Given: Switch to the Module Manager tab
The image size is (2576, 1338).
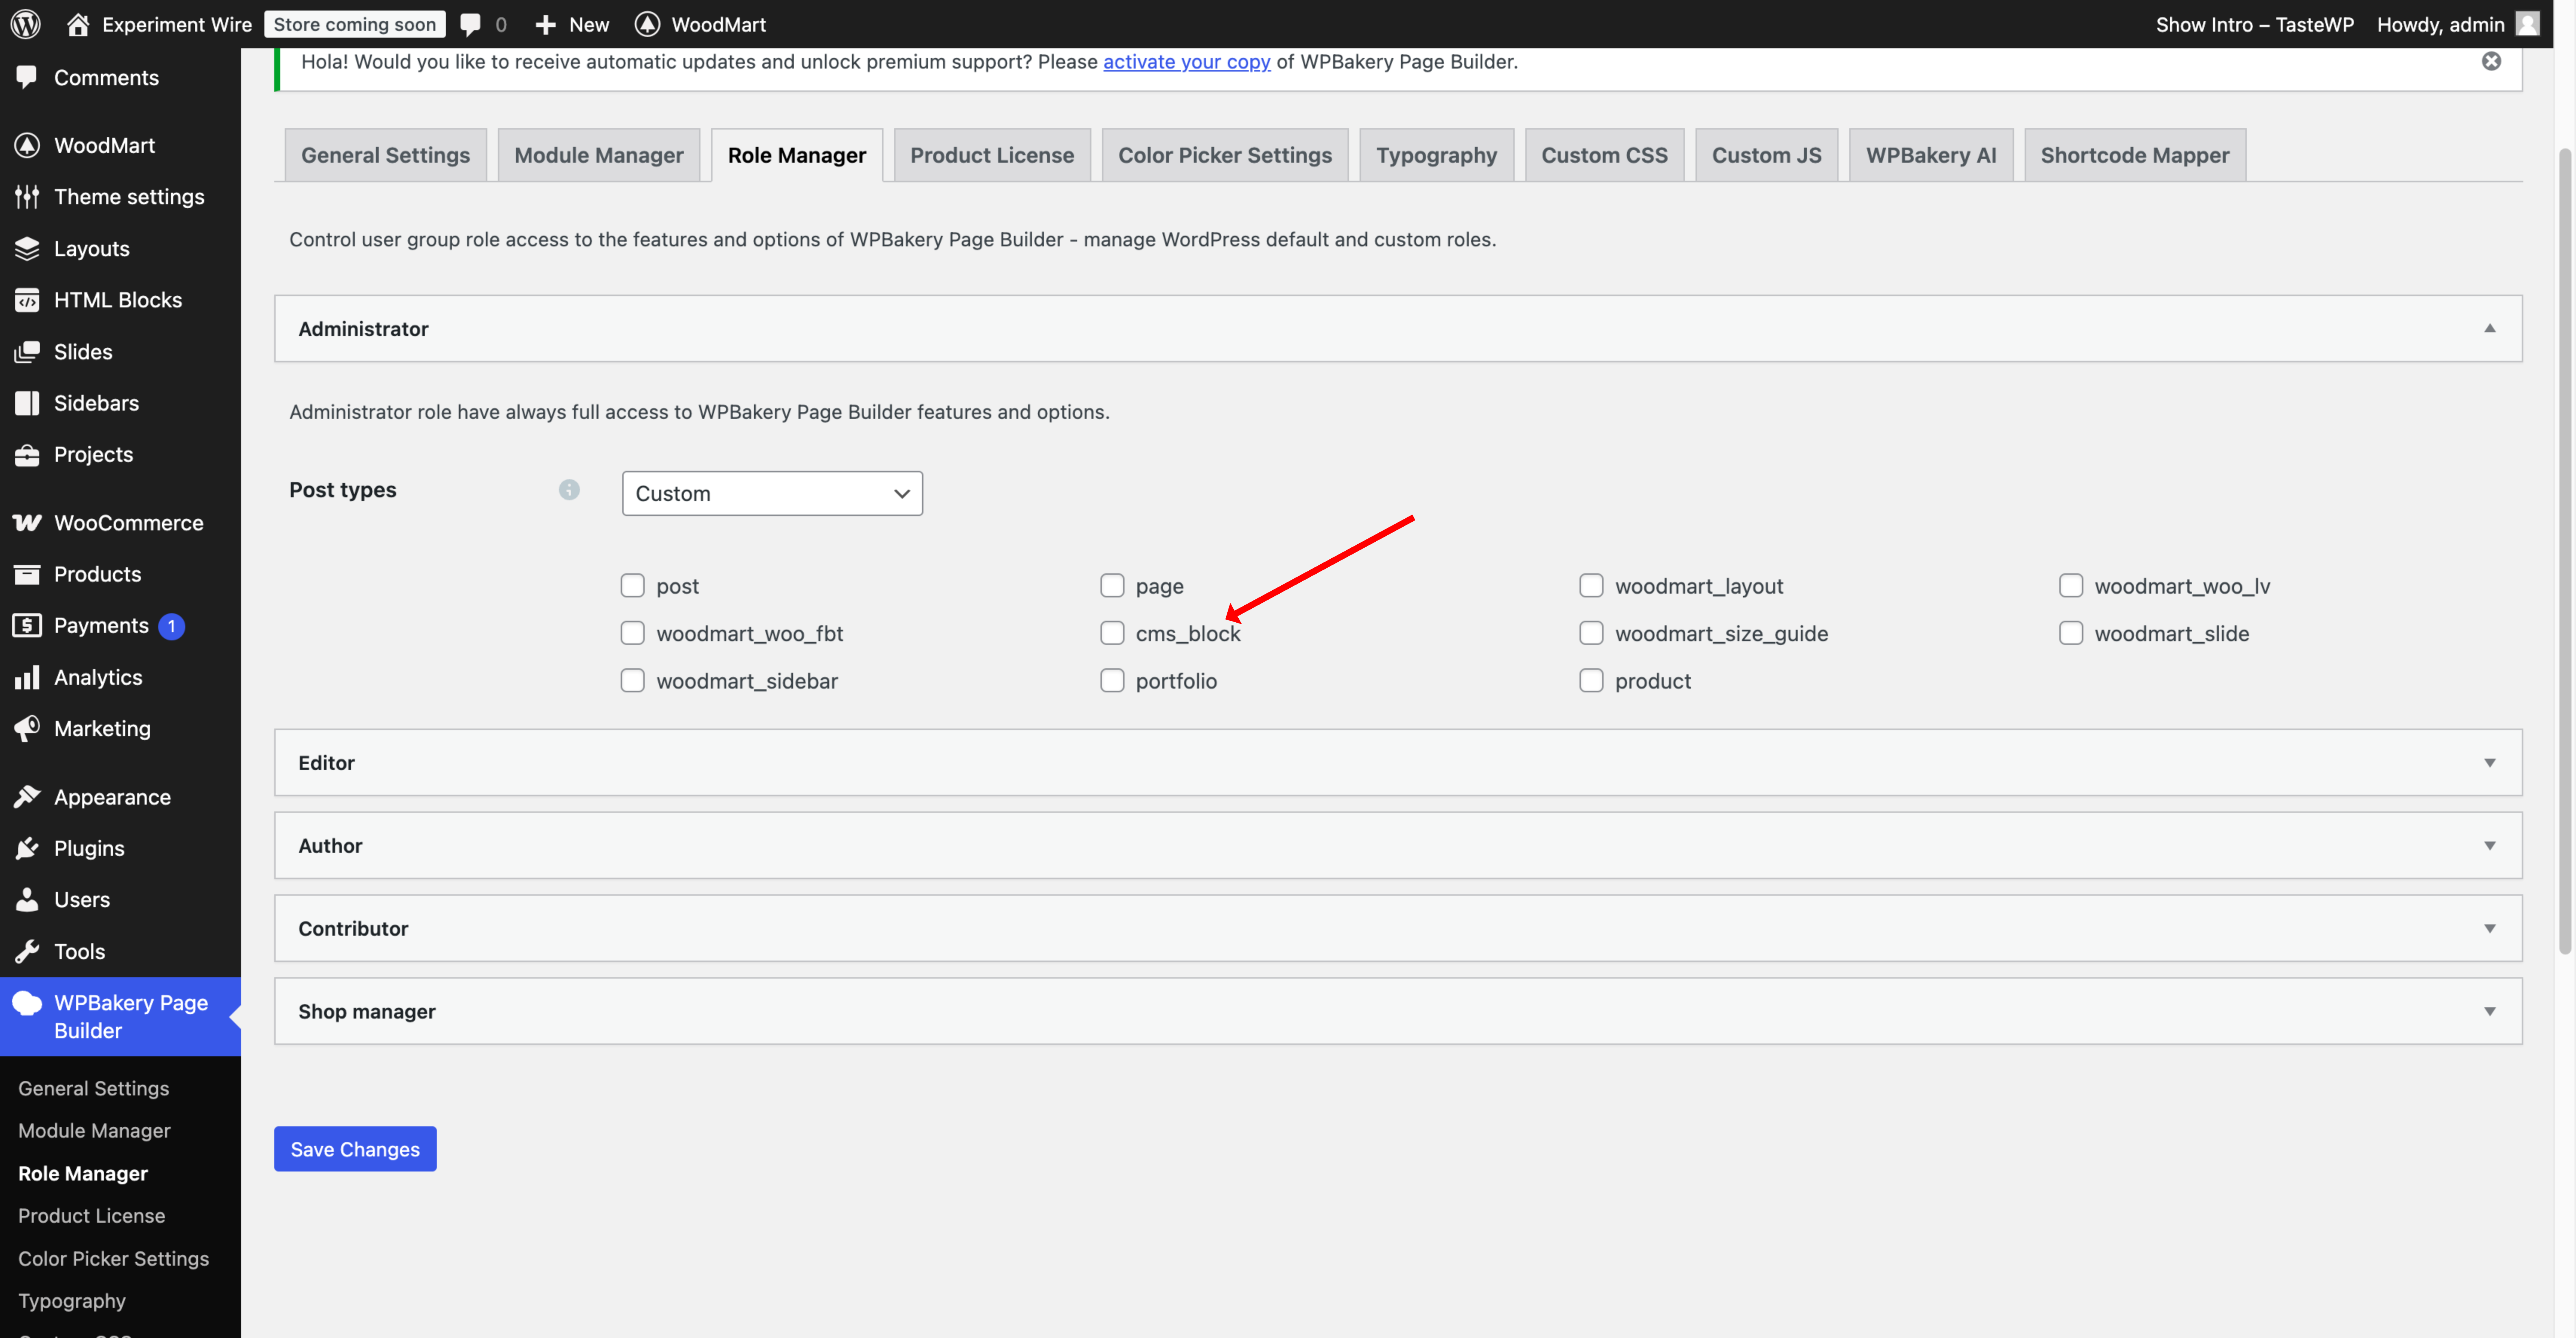Looking at the screenshot, I should tap(599, 155).
